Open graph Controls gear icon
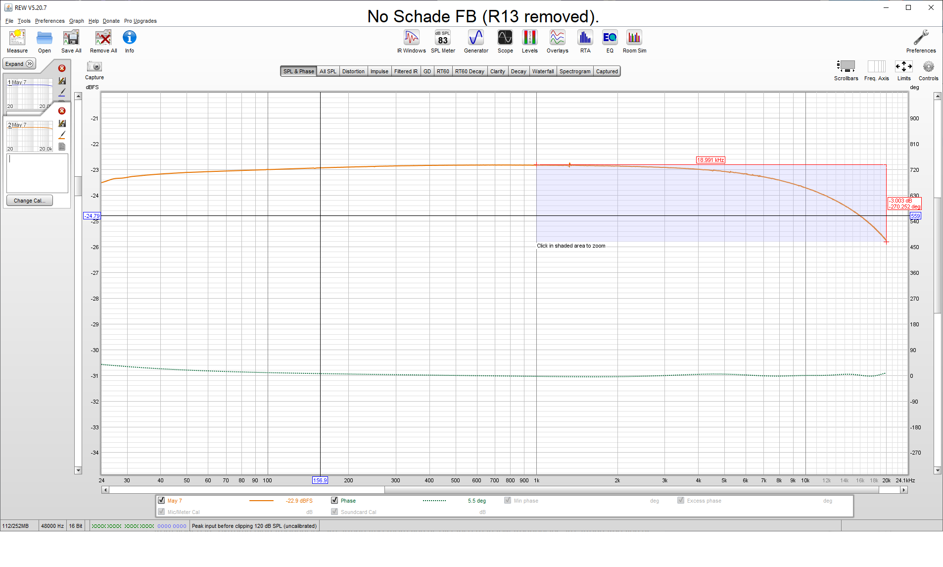 pos(929,66)
